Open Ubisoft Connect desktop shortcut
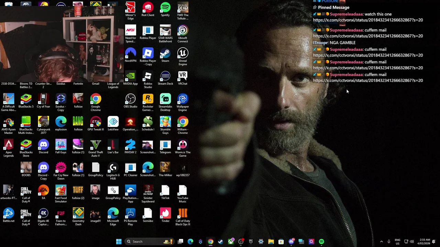The image size is (440, 247). pos(183,34)
